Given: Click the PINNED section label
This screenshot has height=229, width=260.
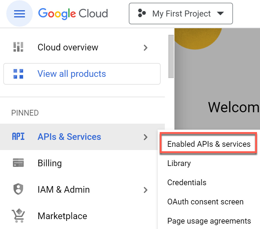Looking at the screenshot, I should coord(25,113).
